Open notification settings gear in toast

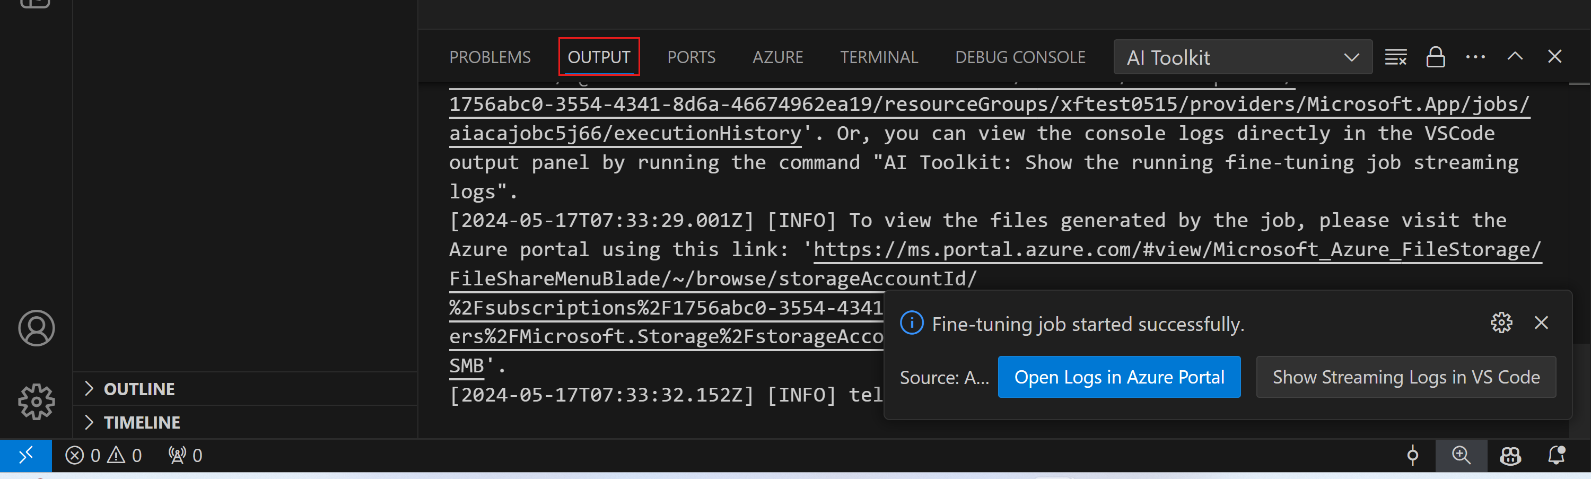click(1501, 323)
